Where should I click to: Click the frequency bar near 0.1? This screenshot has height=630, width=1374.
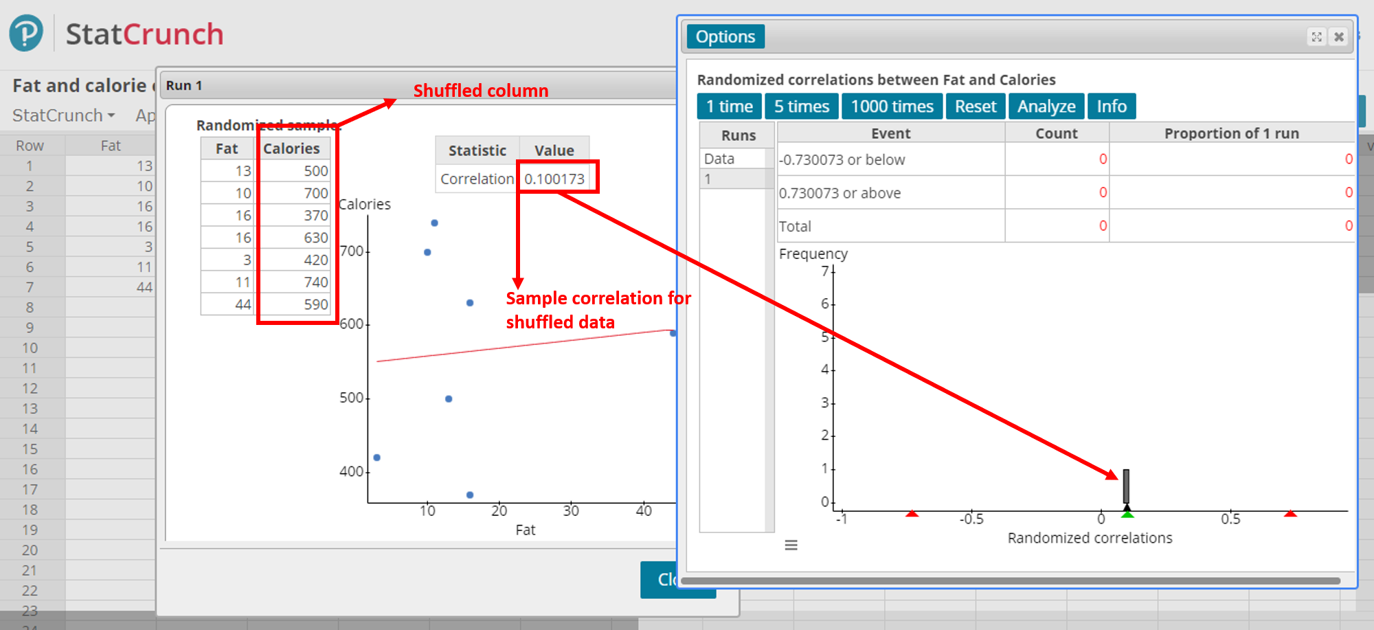click(x=1125, y=484)
